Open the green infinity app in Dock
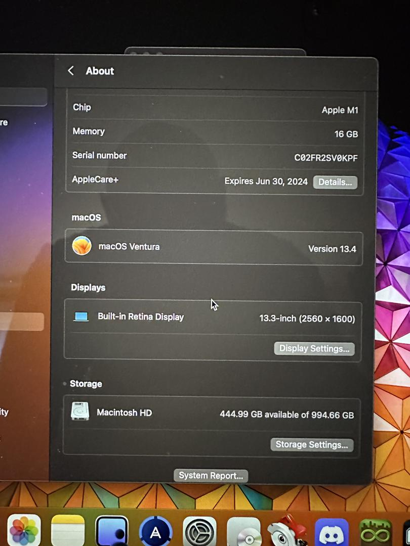The height and width of the screenshot is (546, 410). [x=375, y=533]
